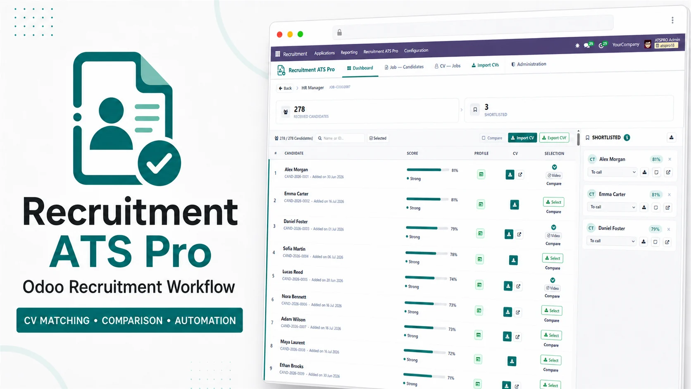Open Alex Morgan's profile icon in the table
Screen dimensions: 691x389
[481, 174]
